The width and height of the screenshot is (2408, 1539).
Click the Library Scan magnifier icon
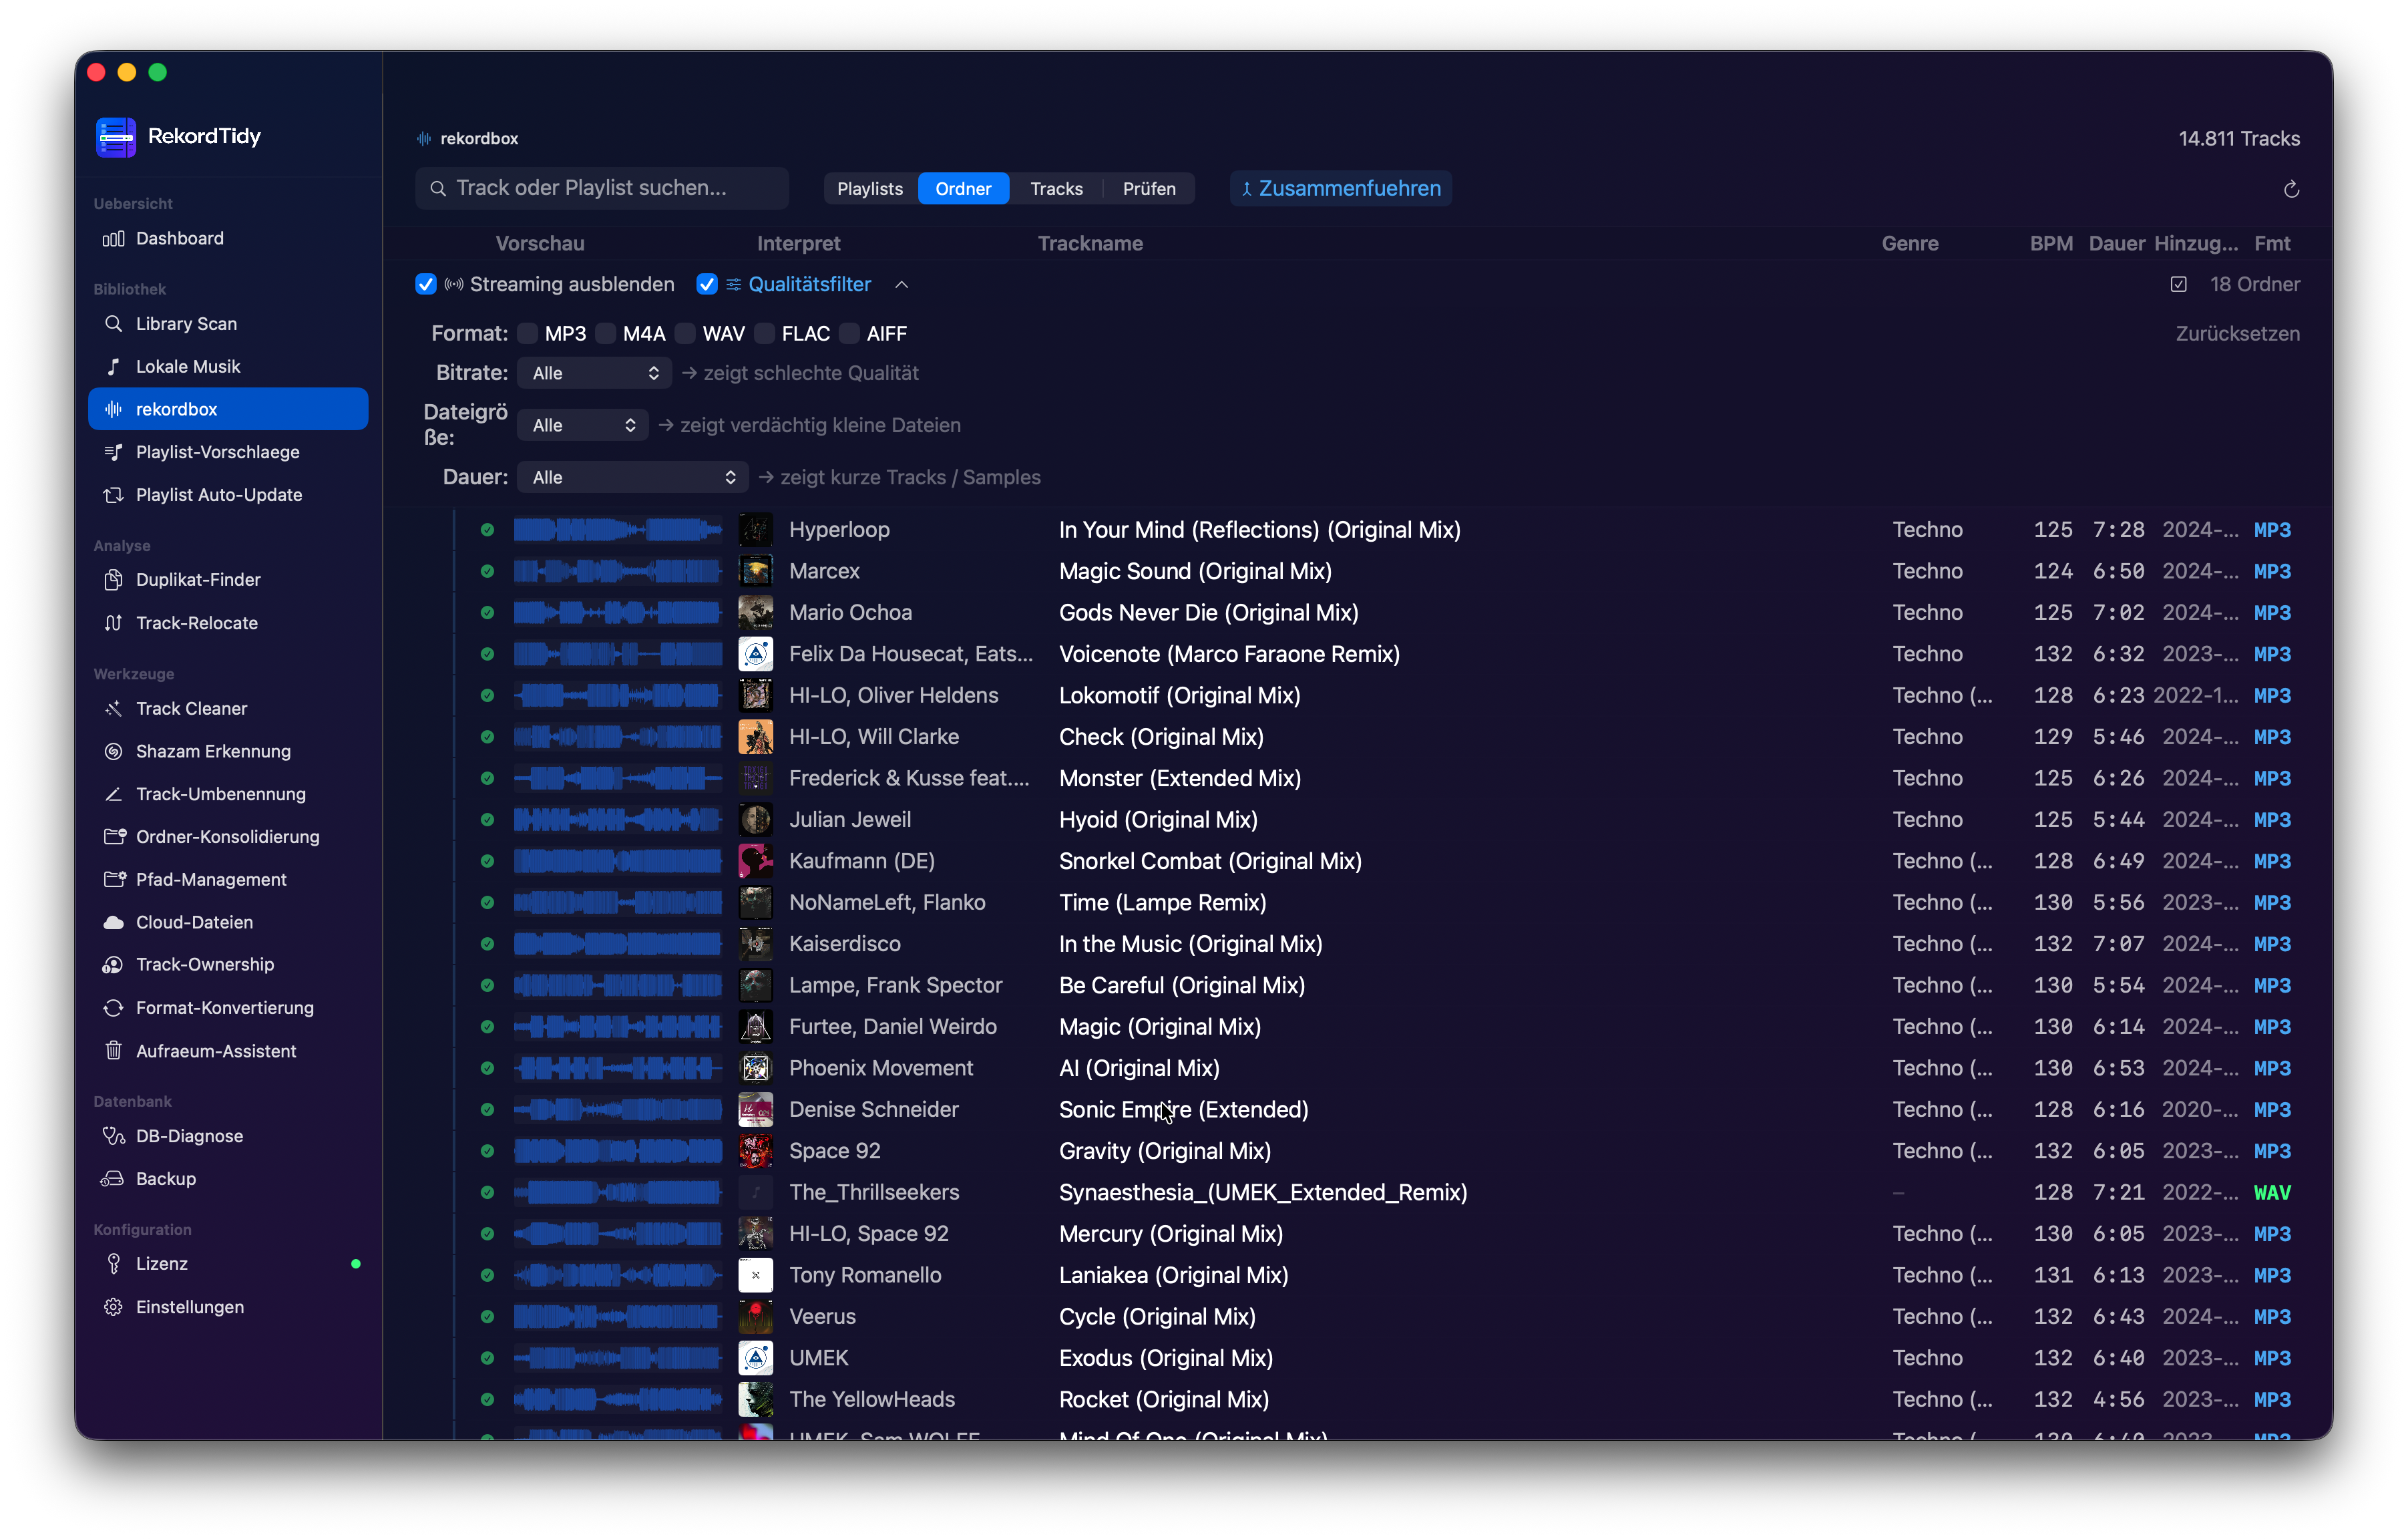point(113,324)
